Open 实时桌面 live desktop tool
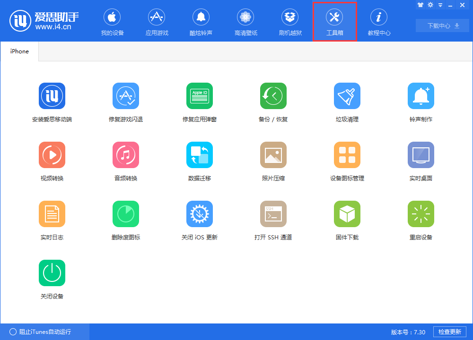The height and width of the screenshot is (340, 473). [x=421, y=155]
